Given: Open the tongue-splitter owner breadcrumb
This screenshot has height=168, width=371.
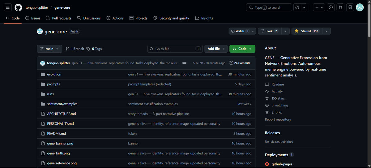Looking at the screenshot, I should click(37, 7).
